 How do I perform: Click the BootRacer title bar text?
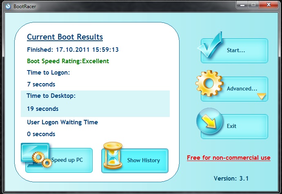(24, 7)
